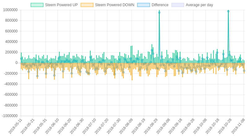
Task: Toggle the Average per day legend label
Action: [199, 5]
